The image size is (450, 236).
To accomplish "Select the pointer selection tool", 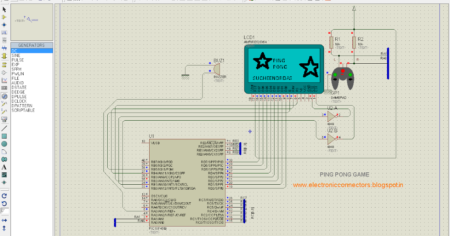I will click(x=4, y=9).
